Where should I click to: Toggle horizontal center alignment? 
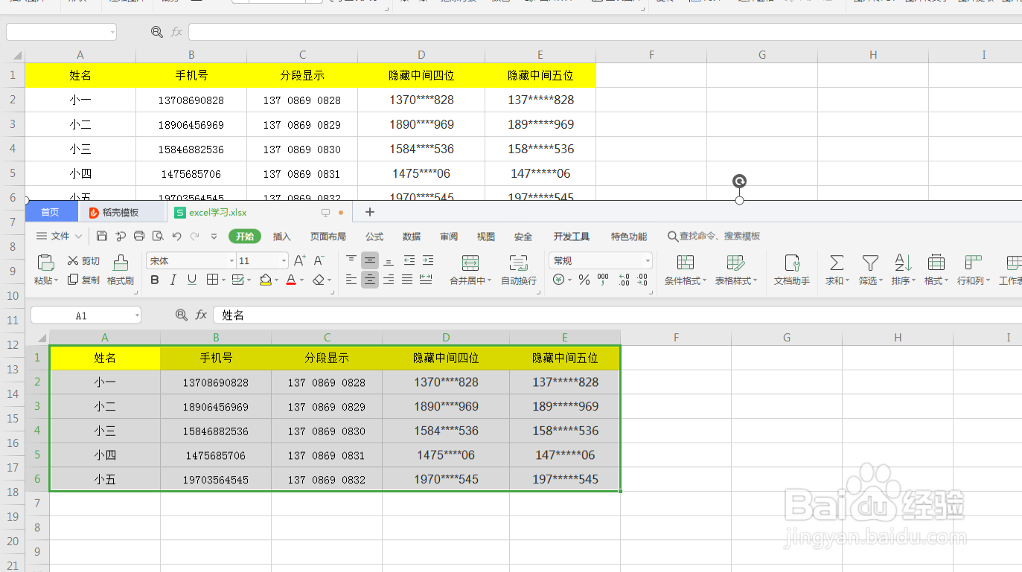(x=370, y=280)
